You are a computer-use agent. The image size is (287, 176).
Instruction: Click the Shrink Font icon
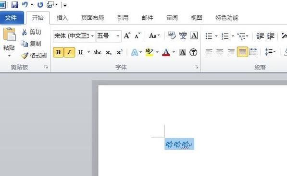click(x=137, y=36)
